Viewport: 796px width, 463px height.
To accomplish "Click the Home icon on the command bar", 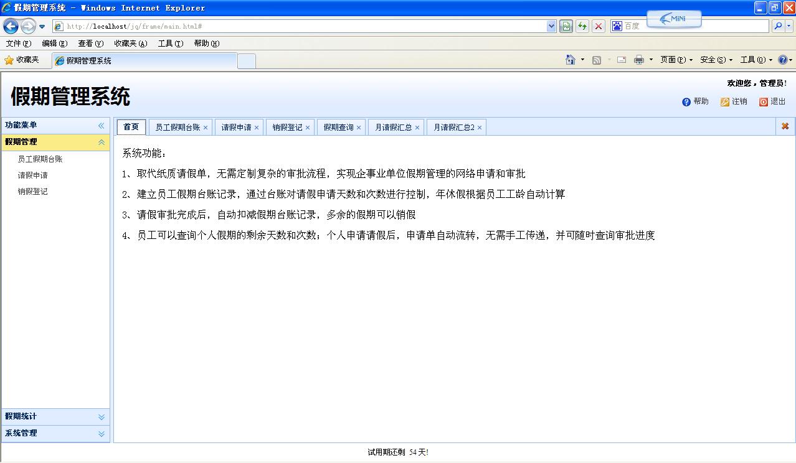I will 570,59.
